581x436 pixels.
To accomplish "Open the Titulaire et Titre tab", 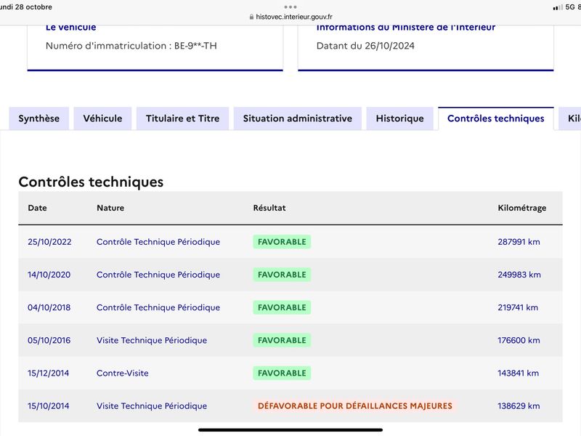I will coord(183,118).
